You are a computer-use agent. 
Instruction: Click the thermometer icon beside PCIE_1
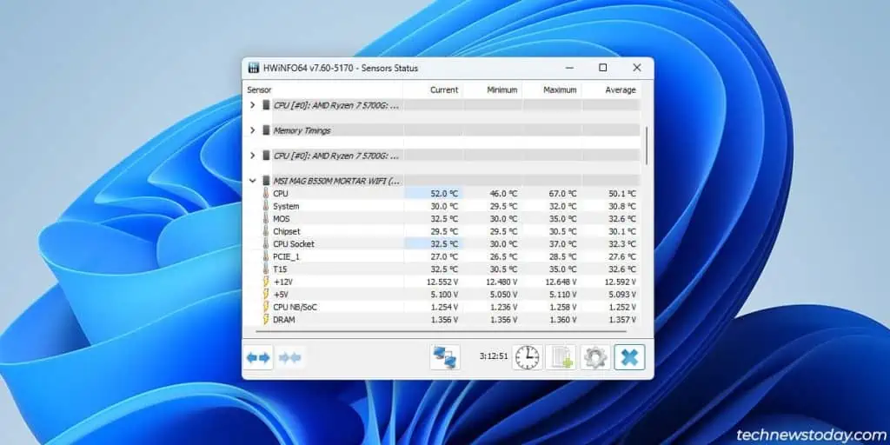click(265, 256)
